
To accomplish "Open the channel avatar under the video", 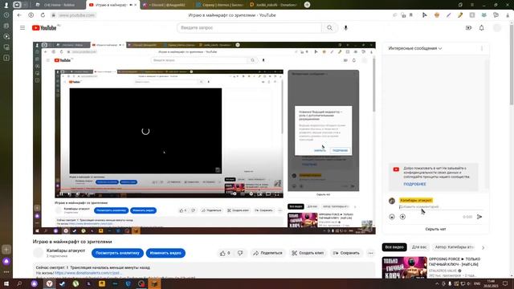I will 38,253.
